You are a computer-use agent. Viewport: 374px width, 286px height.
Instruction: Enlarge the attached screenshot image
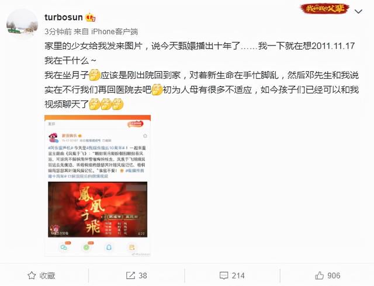coord(98,186)
